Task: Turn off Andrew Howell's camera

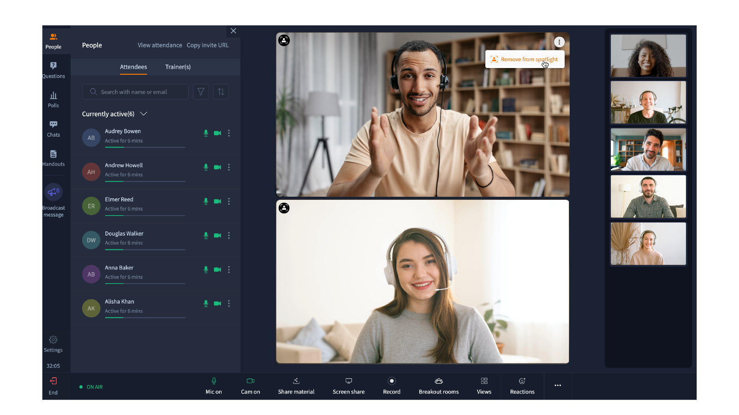Action: 217,167
